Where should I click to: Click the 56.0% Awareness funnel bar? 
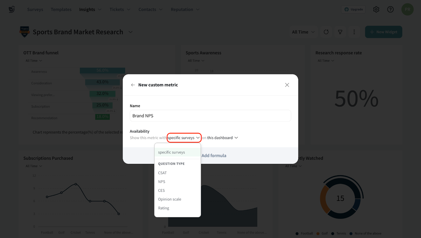coord(102,71)
